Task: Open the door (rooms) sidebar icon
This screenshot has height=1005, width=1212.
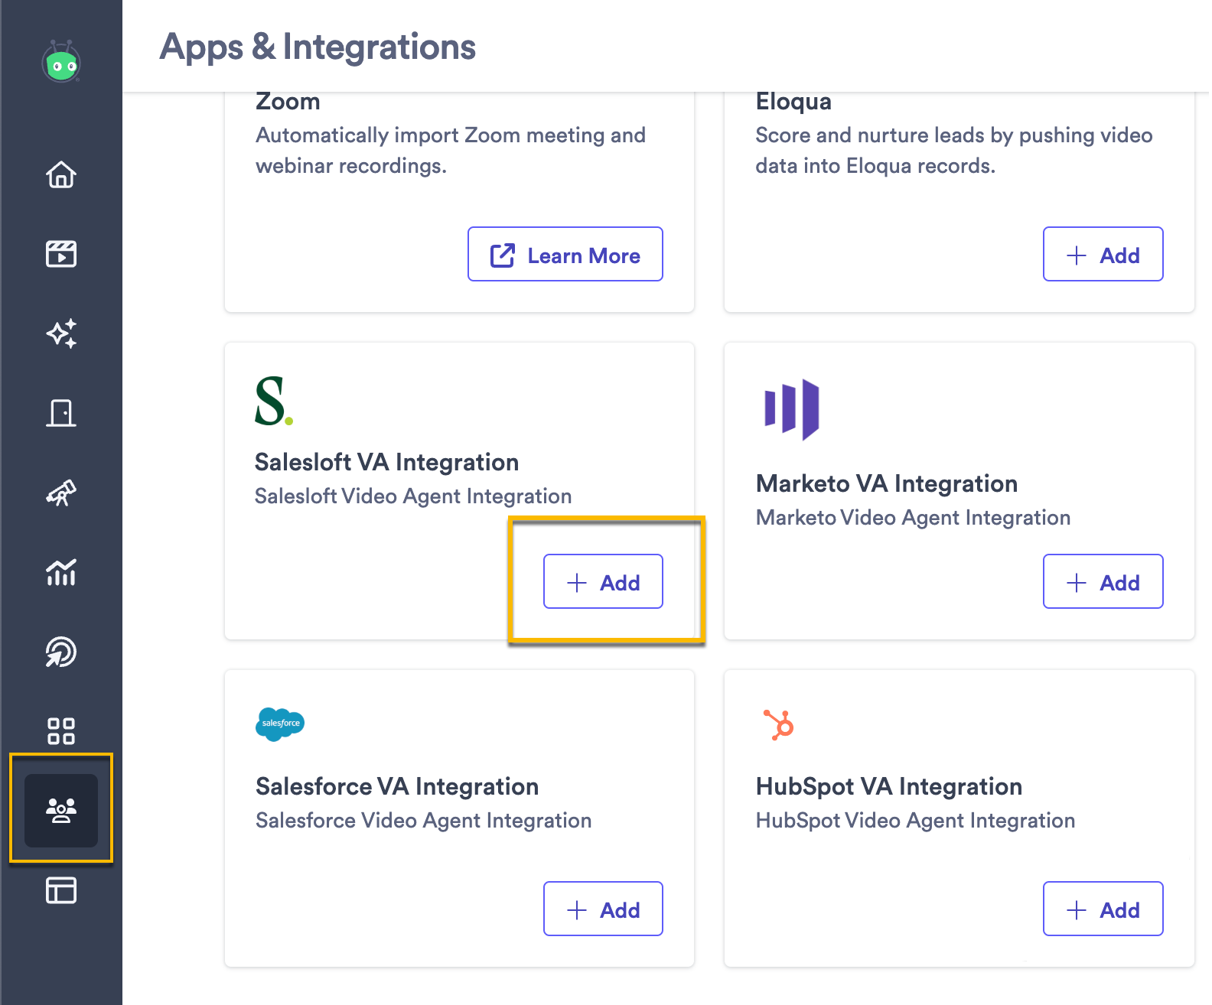Action: [61, 413]
